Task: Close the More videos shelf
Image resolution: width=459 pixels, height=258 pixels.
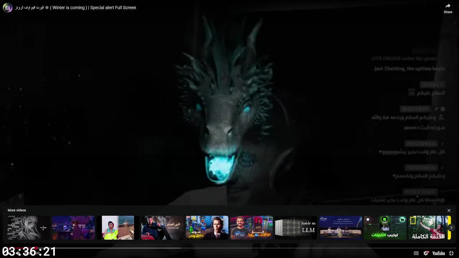Action: click(x=449, y=210)
